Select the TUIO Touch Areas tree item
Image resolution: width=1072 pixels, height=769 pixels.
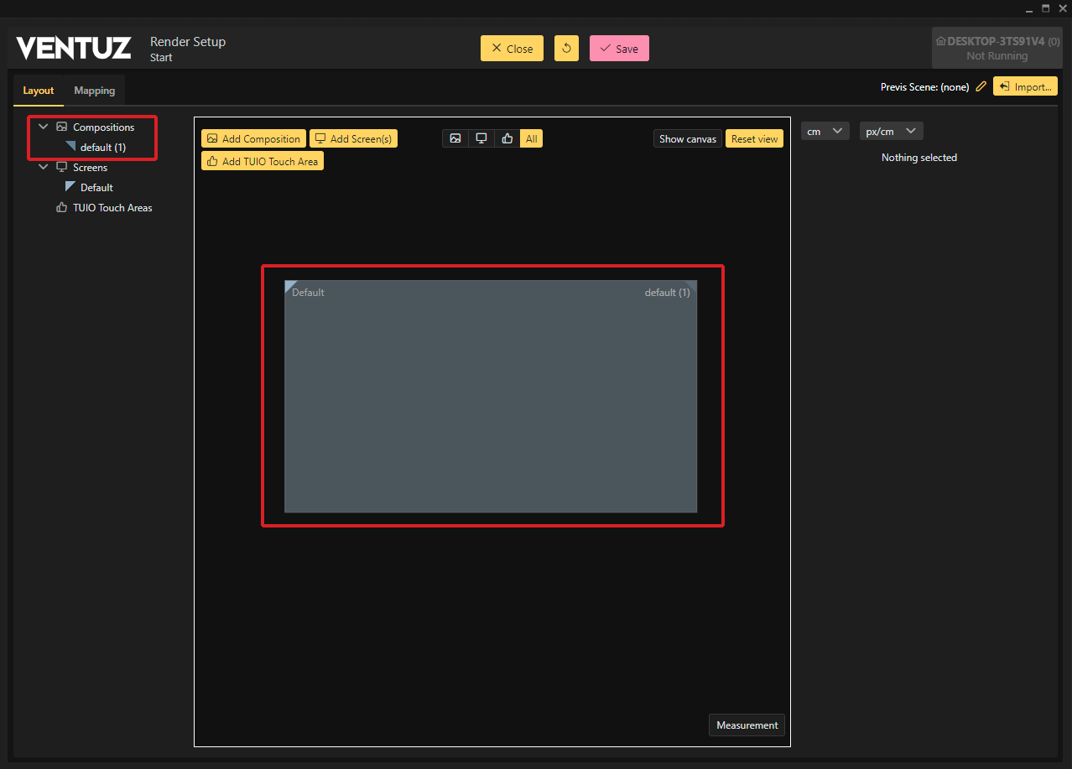pos(112,208)
